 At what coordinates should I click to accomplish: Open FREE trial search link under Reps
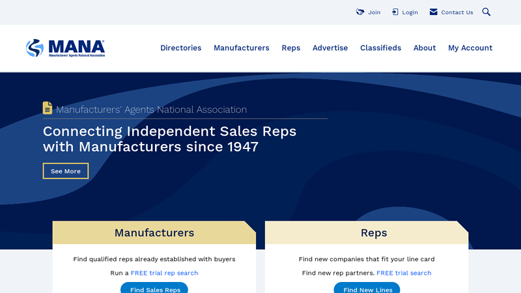[x=404, y=273]
